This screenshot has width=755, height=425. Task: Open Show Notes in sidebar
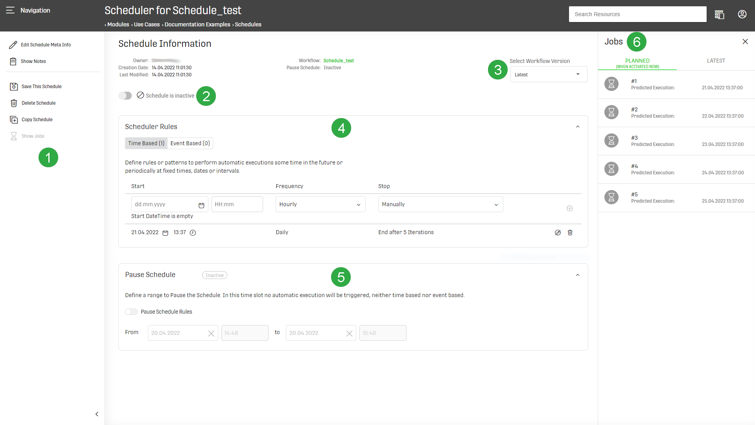[x=33, y=61]
